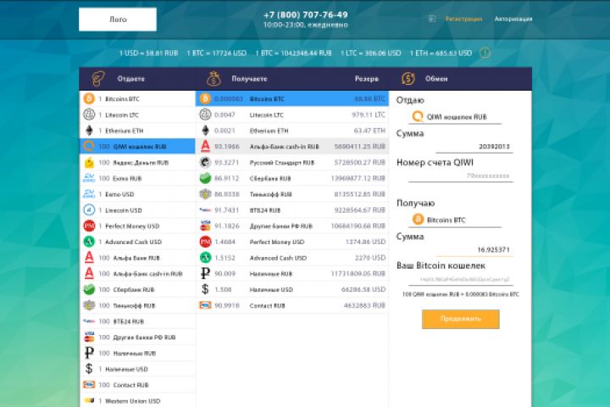Select Наличные RUB in the Получаете list
This screenshot has width=610, height=407.
(291, 274)
